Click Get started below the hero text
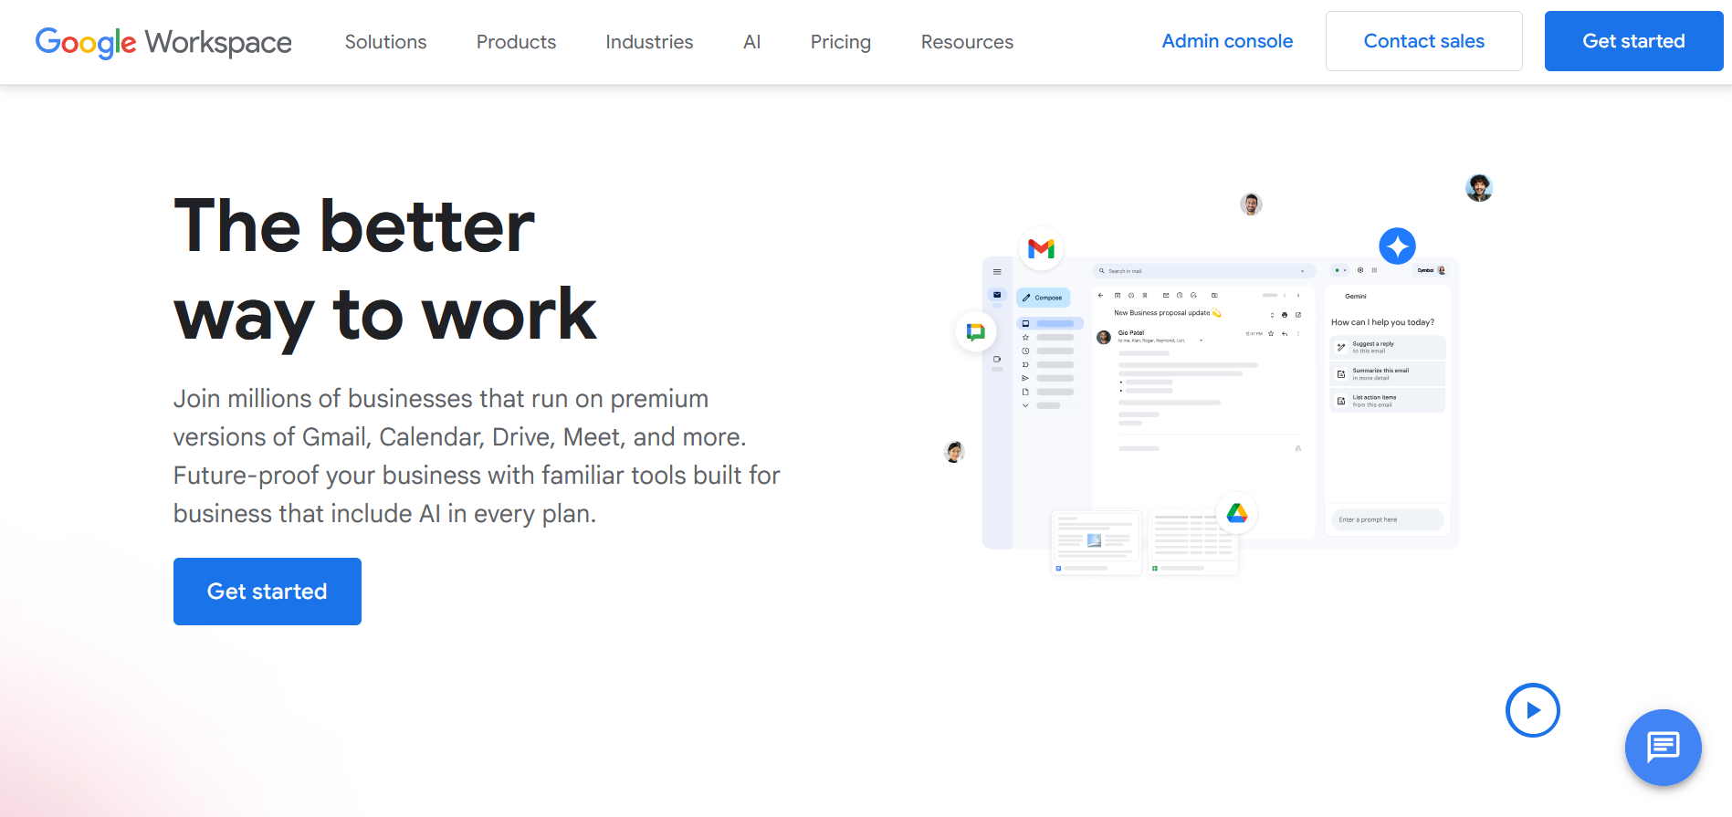This screenshot has height=817, width=1732. (268, 592)
